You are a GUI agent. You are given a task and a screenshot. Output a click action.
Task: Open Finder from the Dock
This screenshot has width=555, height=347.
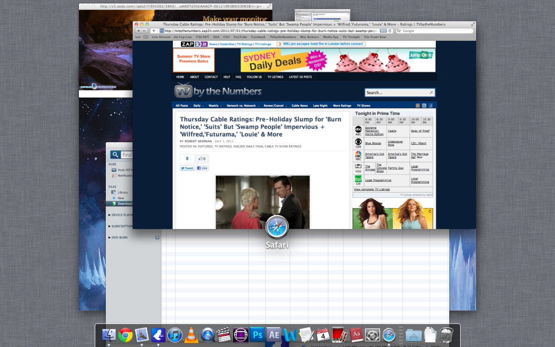(109, 334)
